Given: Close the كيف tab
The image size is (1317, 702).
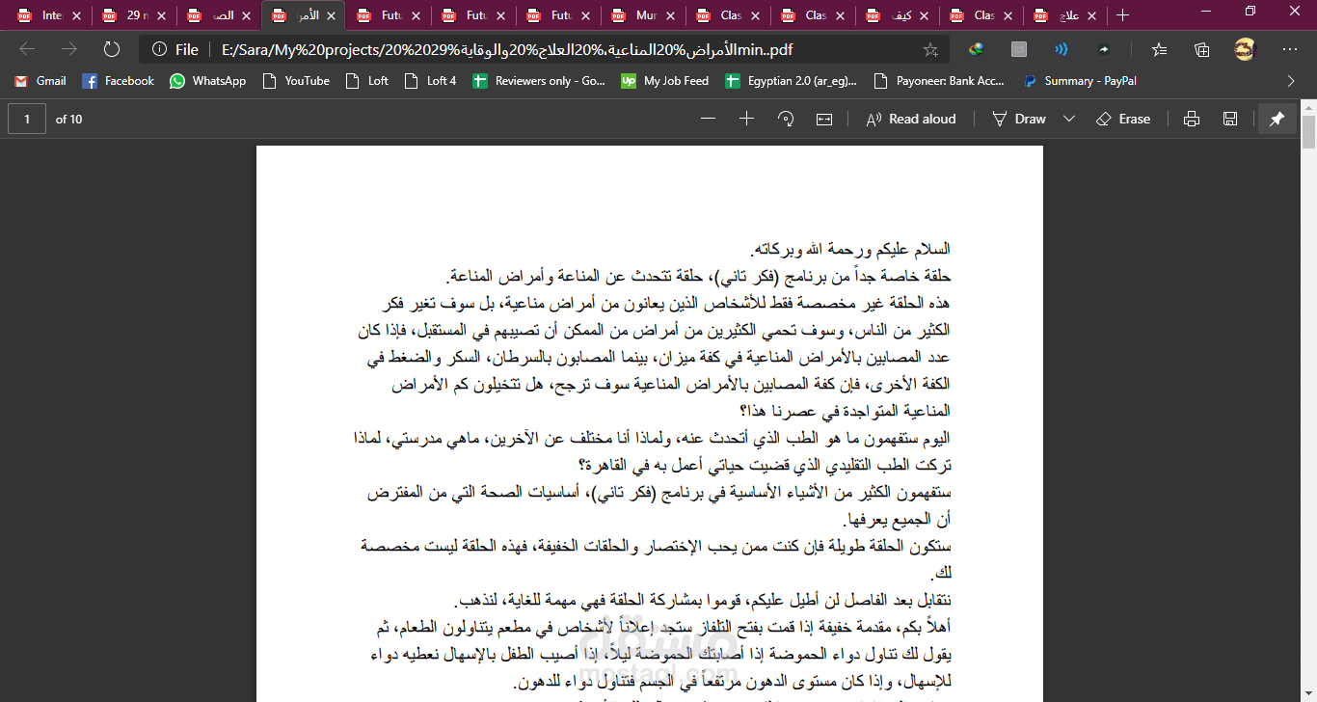Looking at the screenshot, I should coord(925,15).
